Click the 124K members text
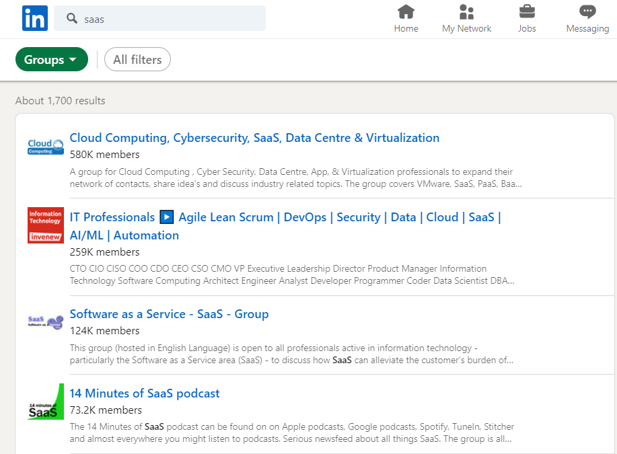The height and width of the screenshot is (454, 617). (x=105, y=331)
